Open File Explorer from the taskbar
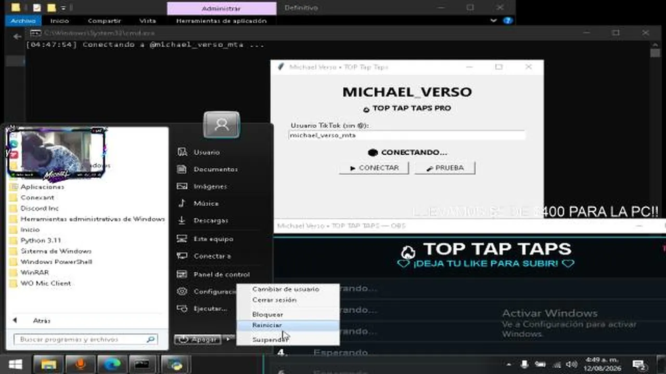Screen dimensions: 666x374 48,365
